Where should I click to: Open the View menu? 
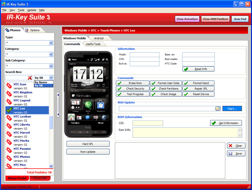tap(12, 10)
